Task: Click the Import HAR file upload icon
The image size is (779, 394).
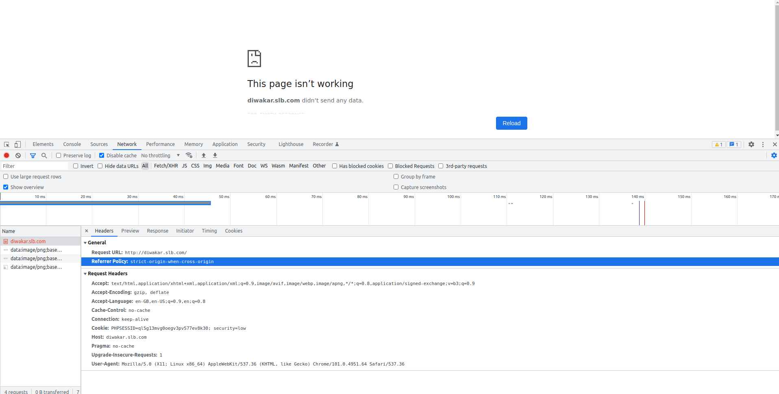Action: coord(204,155)
